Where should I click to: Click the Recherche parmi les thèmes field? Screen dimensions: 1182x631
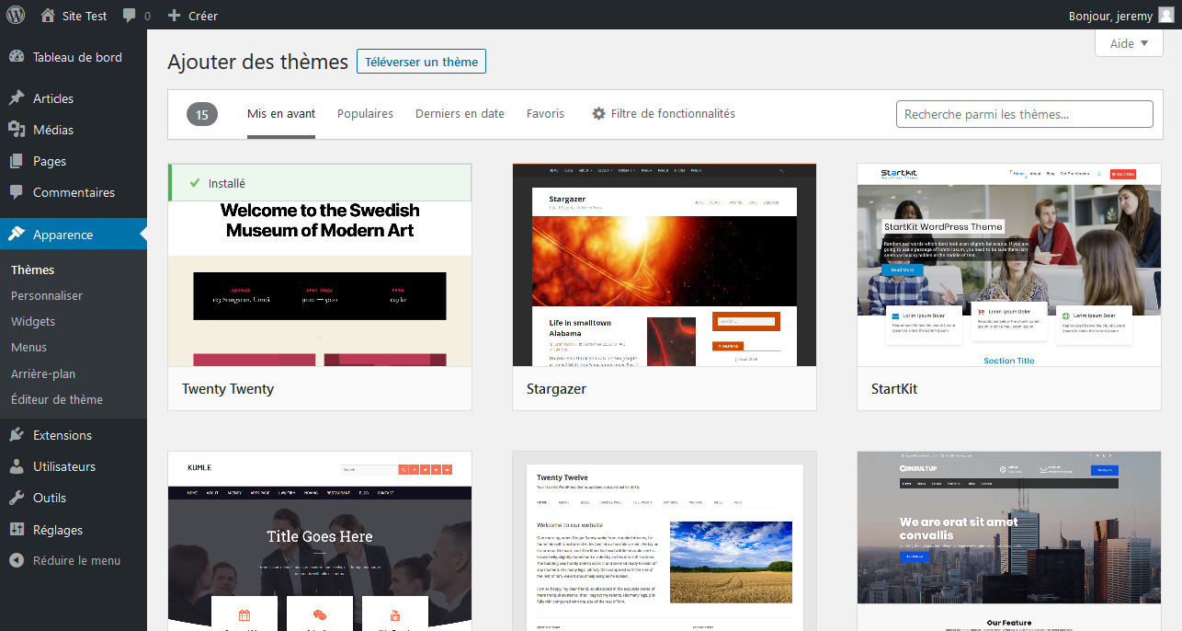click(x=1025, y=114)
